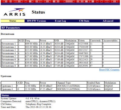Screen dimensions: 121x110
Task: Click the octets value 28152317
Action: (83, 50)
